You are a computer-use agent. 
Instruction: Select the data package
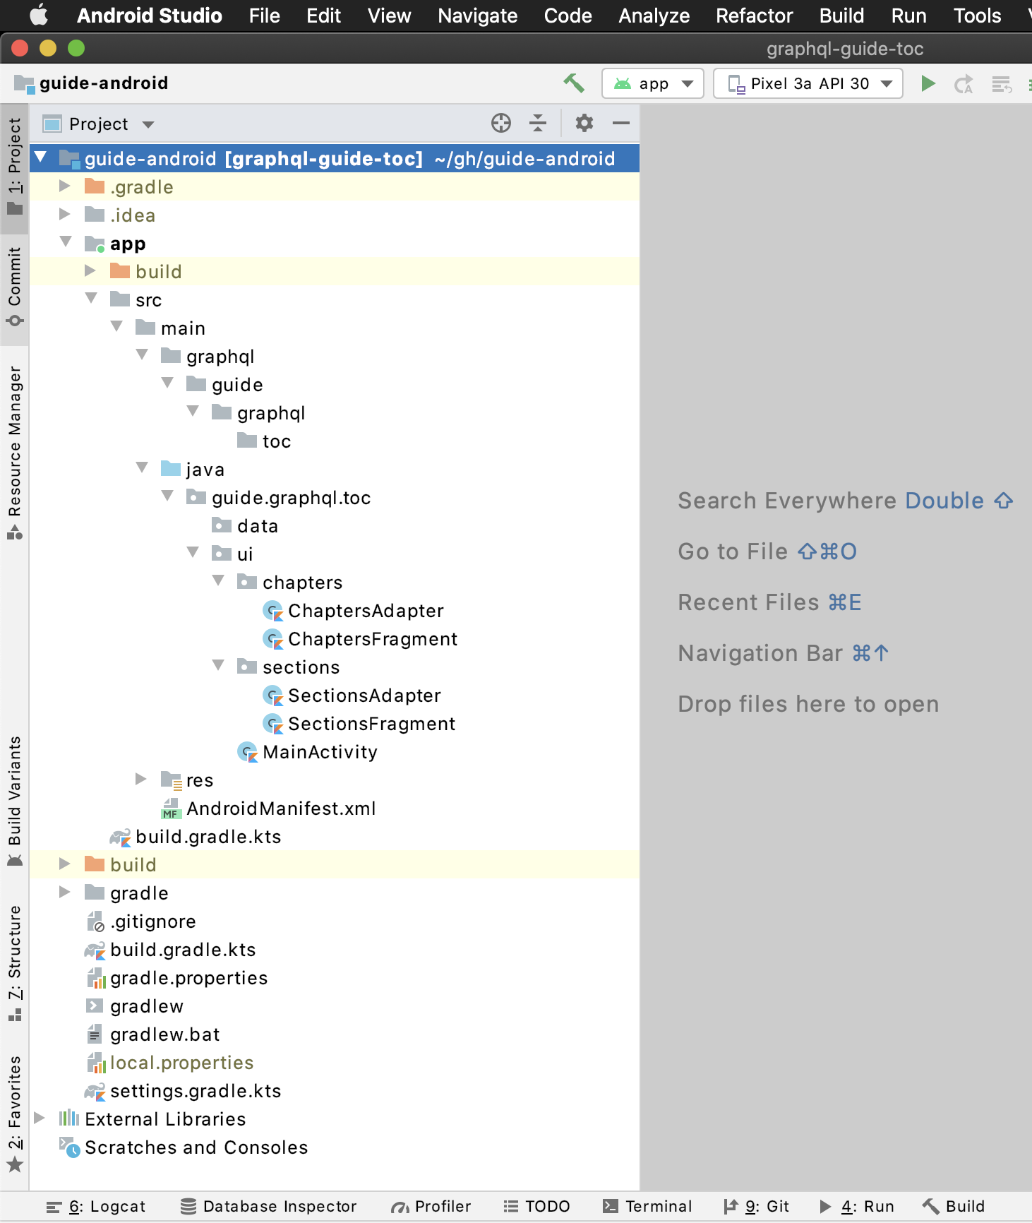tap(245, 526)
